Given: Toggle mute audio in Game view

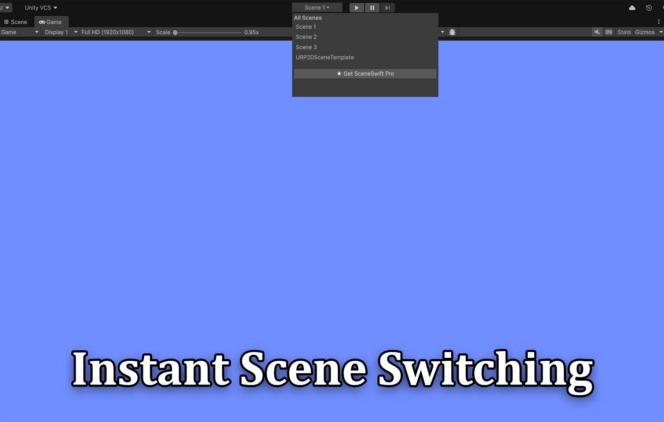Looking at the screenshot, I should (x=597, y=32).
